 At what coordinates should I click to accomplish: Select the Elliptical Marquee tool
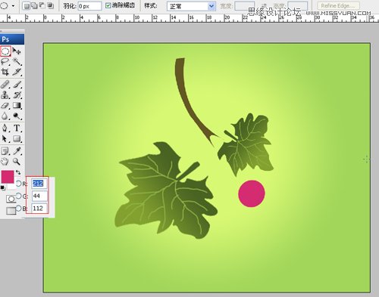[x=5, y=51]
